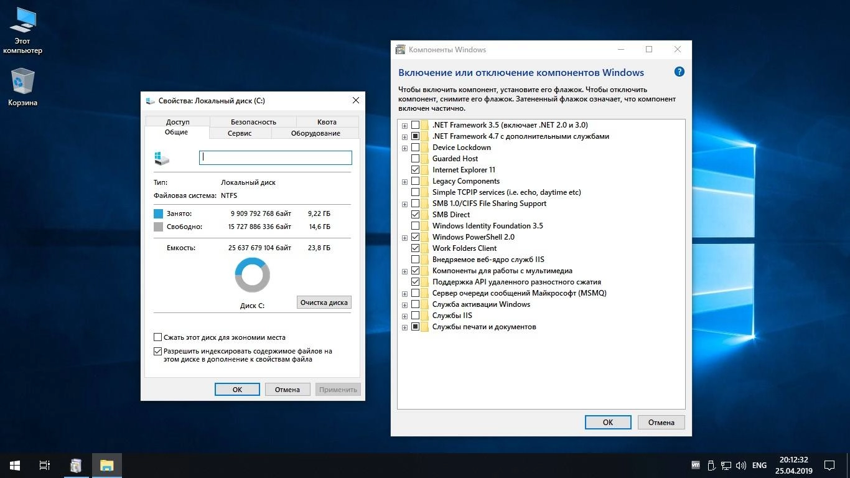The width and height of the screenshot is (850, 478).
Task: Click the safely remove hardware tray icon
Action: pyautogui.click(x=711, y=465)
